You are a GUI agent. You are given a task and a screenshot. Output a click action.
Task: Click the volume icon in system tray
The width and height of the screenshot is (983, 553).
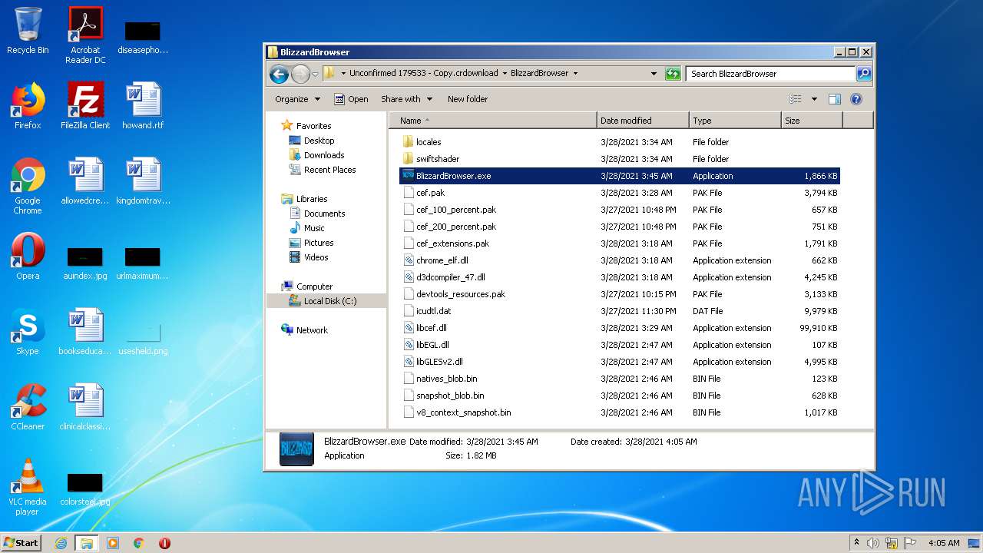point(873,543)
